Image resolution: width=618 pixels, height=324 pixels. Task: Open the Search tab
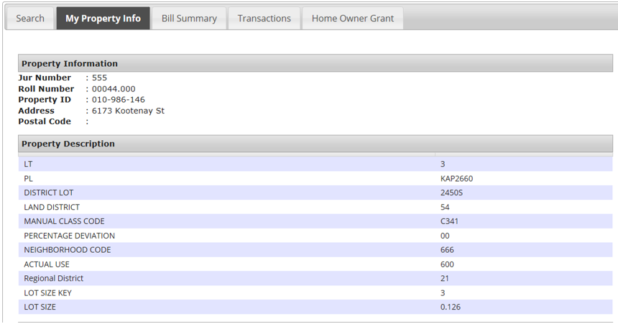click(x=30, y=19)
